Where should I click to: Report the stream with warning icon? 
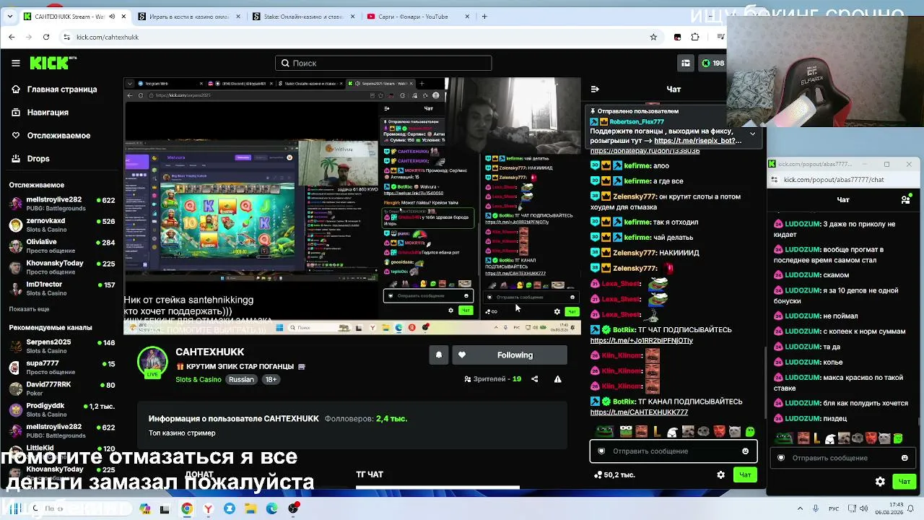557,379
